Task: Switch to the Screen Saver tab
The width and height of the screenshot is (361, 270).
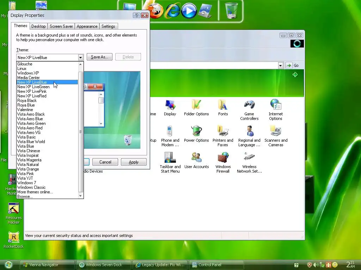Action: [x=61, y=26]
